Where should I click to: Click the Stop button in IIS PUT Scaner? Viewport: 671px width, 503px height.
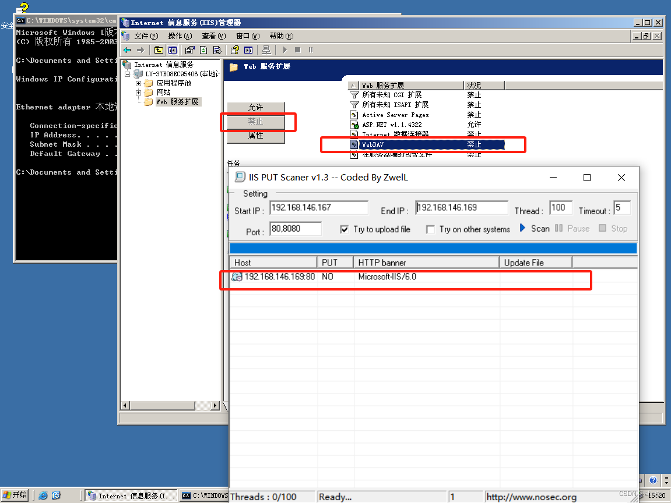(613, 228)
